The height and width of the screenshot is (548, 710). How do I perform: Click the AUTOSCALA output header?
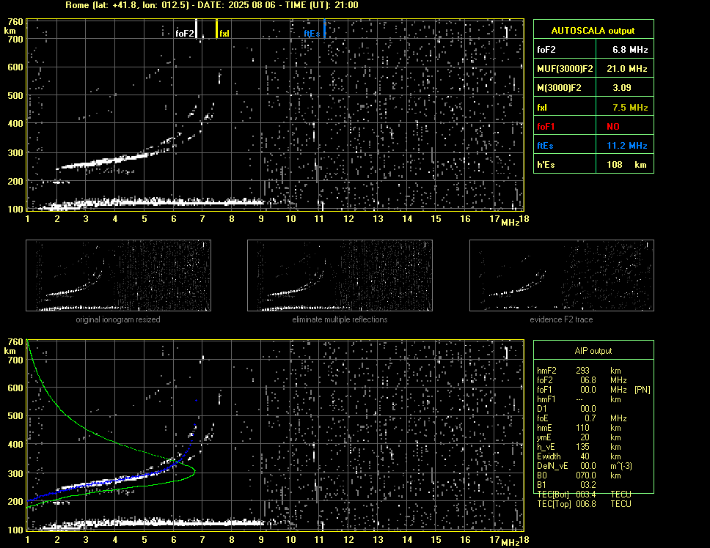tap(593, 30)
